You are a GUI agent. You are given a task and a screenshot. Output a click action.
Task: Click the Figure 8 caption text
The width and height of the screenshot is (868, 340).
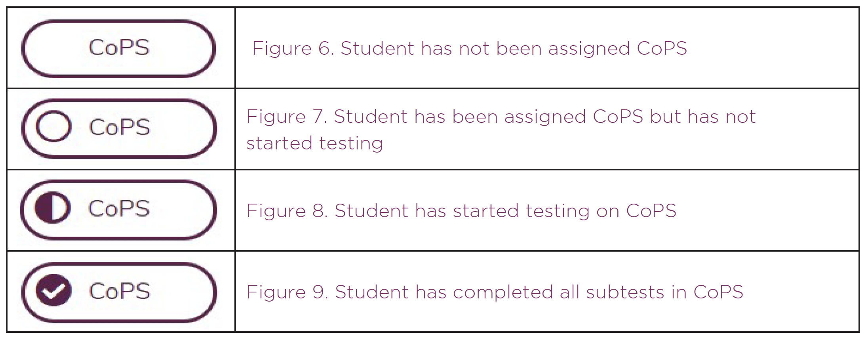point(461,211)
